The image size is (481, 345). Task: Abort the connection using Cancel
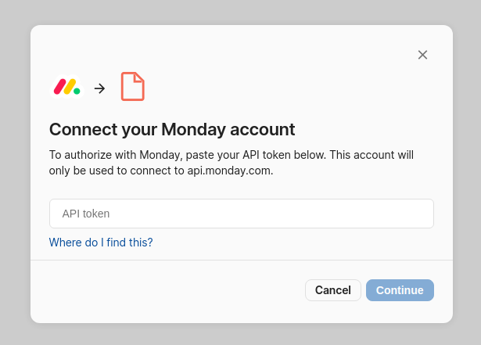pos(333,290)
